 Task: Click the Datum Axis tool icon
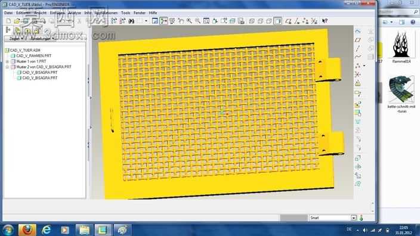click(358, 48)
